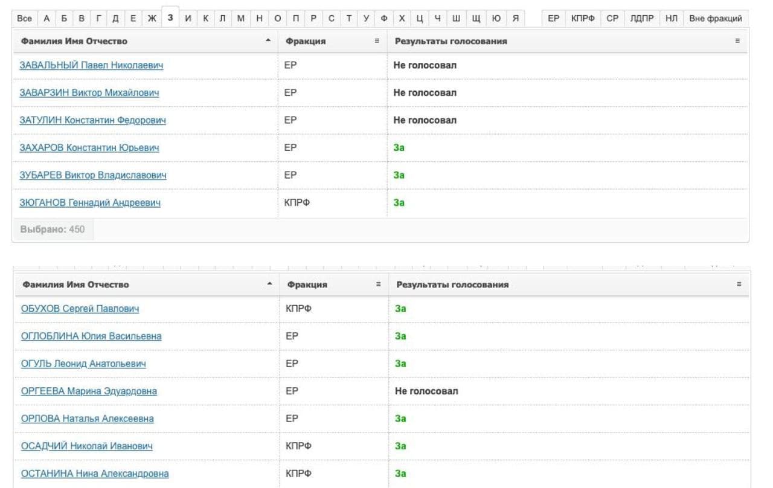Select letter tab В
The width and height of the screenshot is (773, 488).
coord(82,19)
